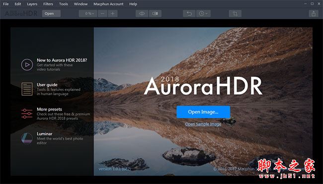Toggle the eye preview icon
Viewport: 323px width, 184px height.
tap(142, 13)
